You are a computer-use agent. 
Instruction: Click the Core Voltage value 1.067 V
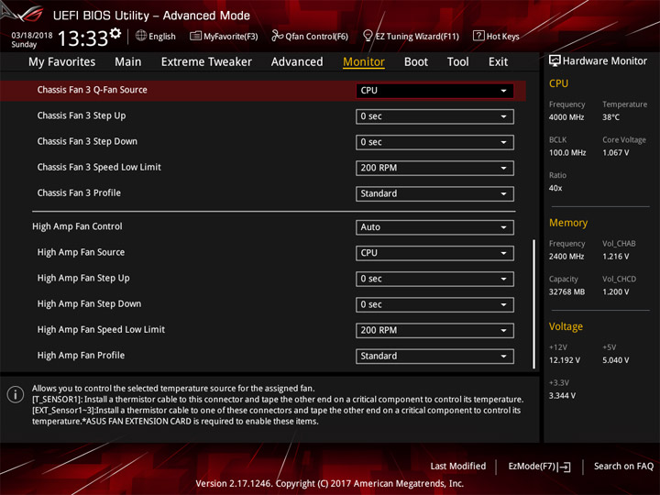point(616,152)
